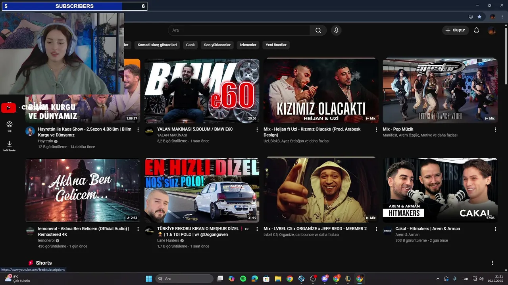Click the 'TUR' keyboard language indicator
This screenshot has height=285, width=508.
[x=465, y=279]
